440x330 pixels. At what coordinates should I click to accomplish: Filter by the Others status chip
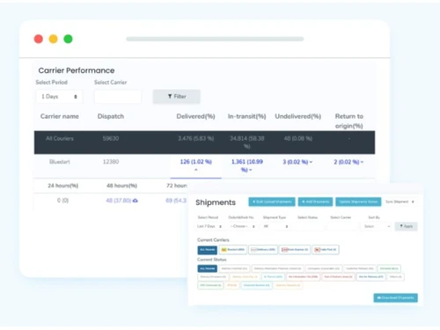click(x=396, y=276)
